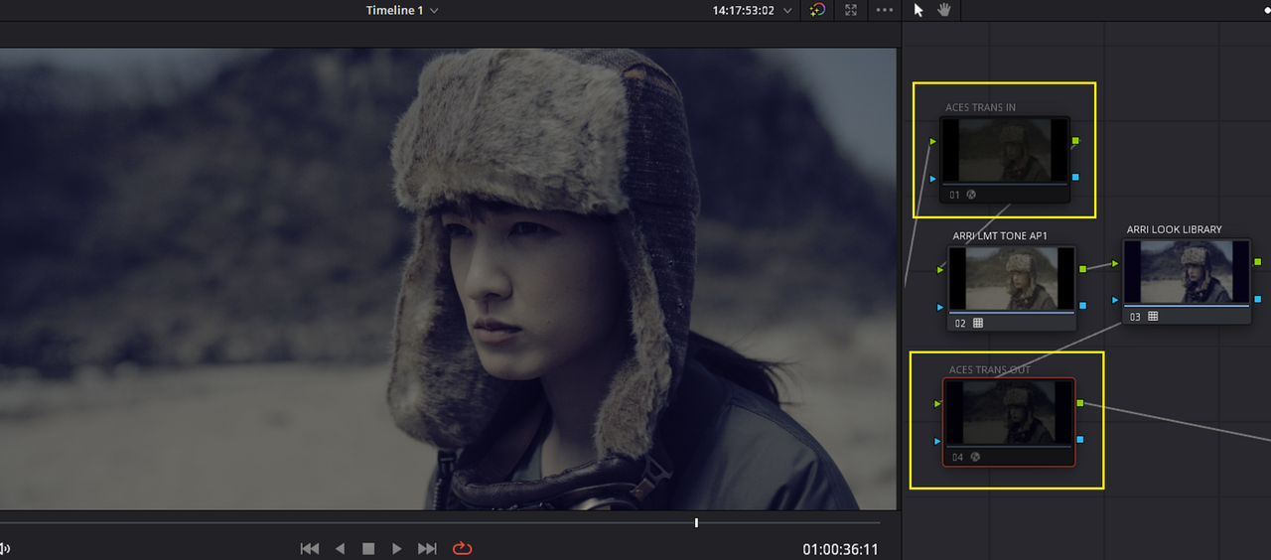
Task: Click the LUT grid icon on node 02
Action: [977, 323]
